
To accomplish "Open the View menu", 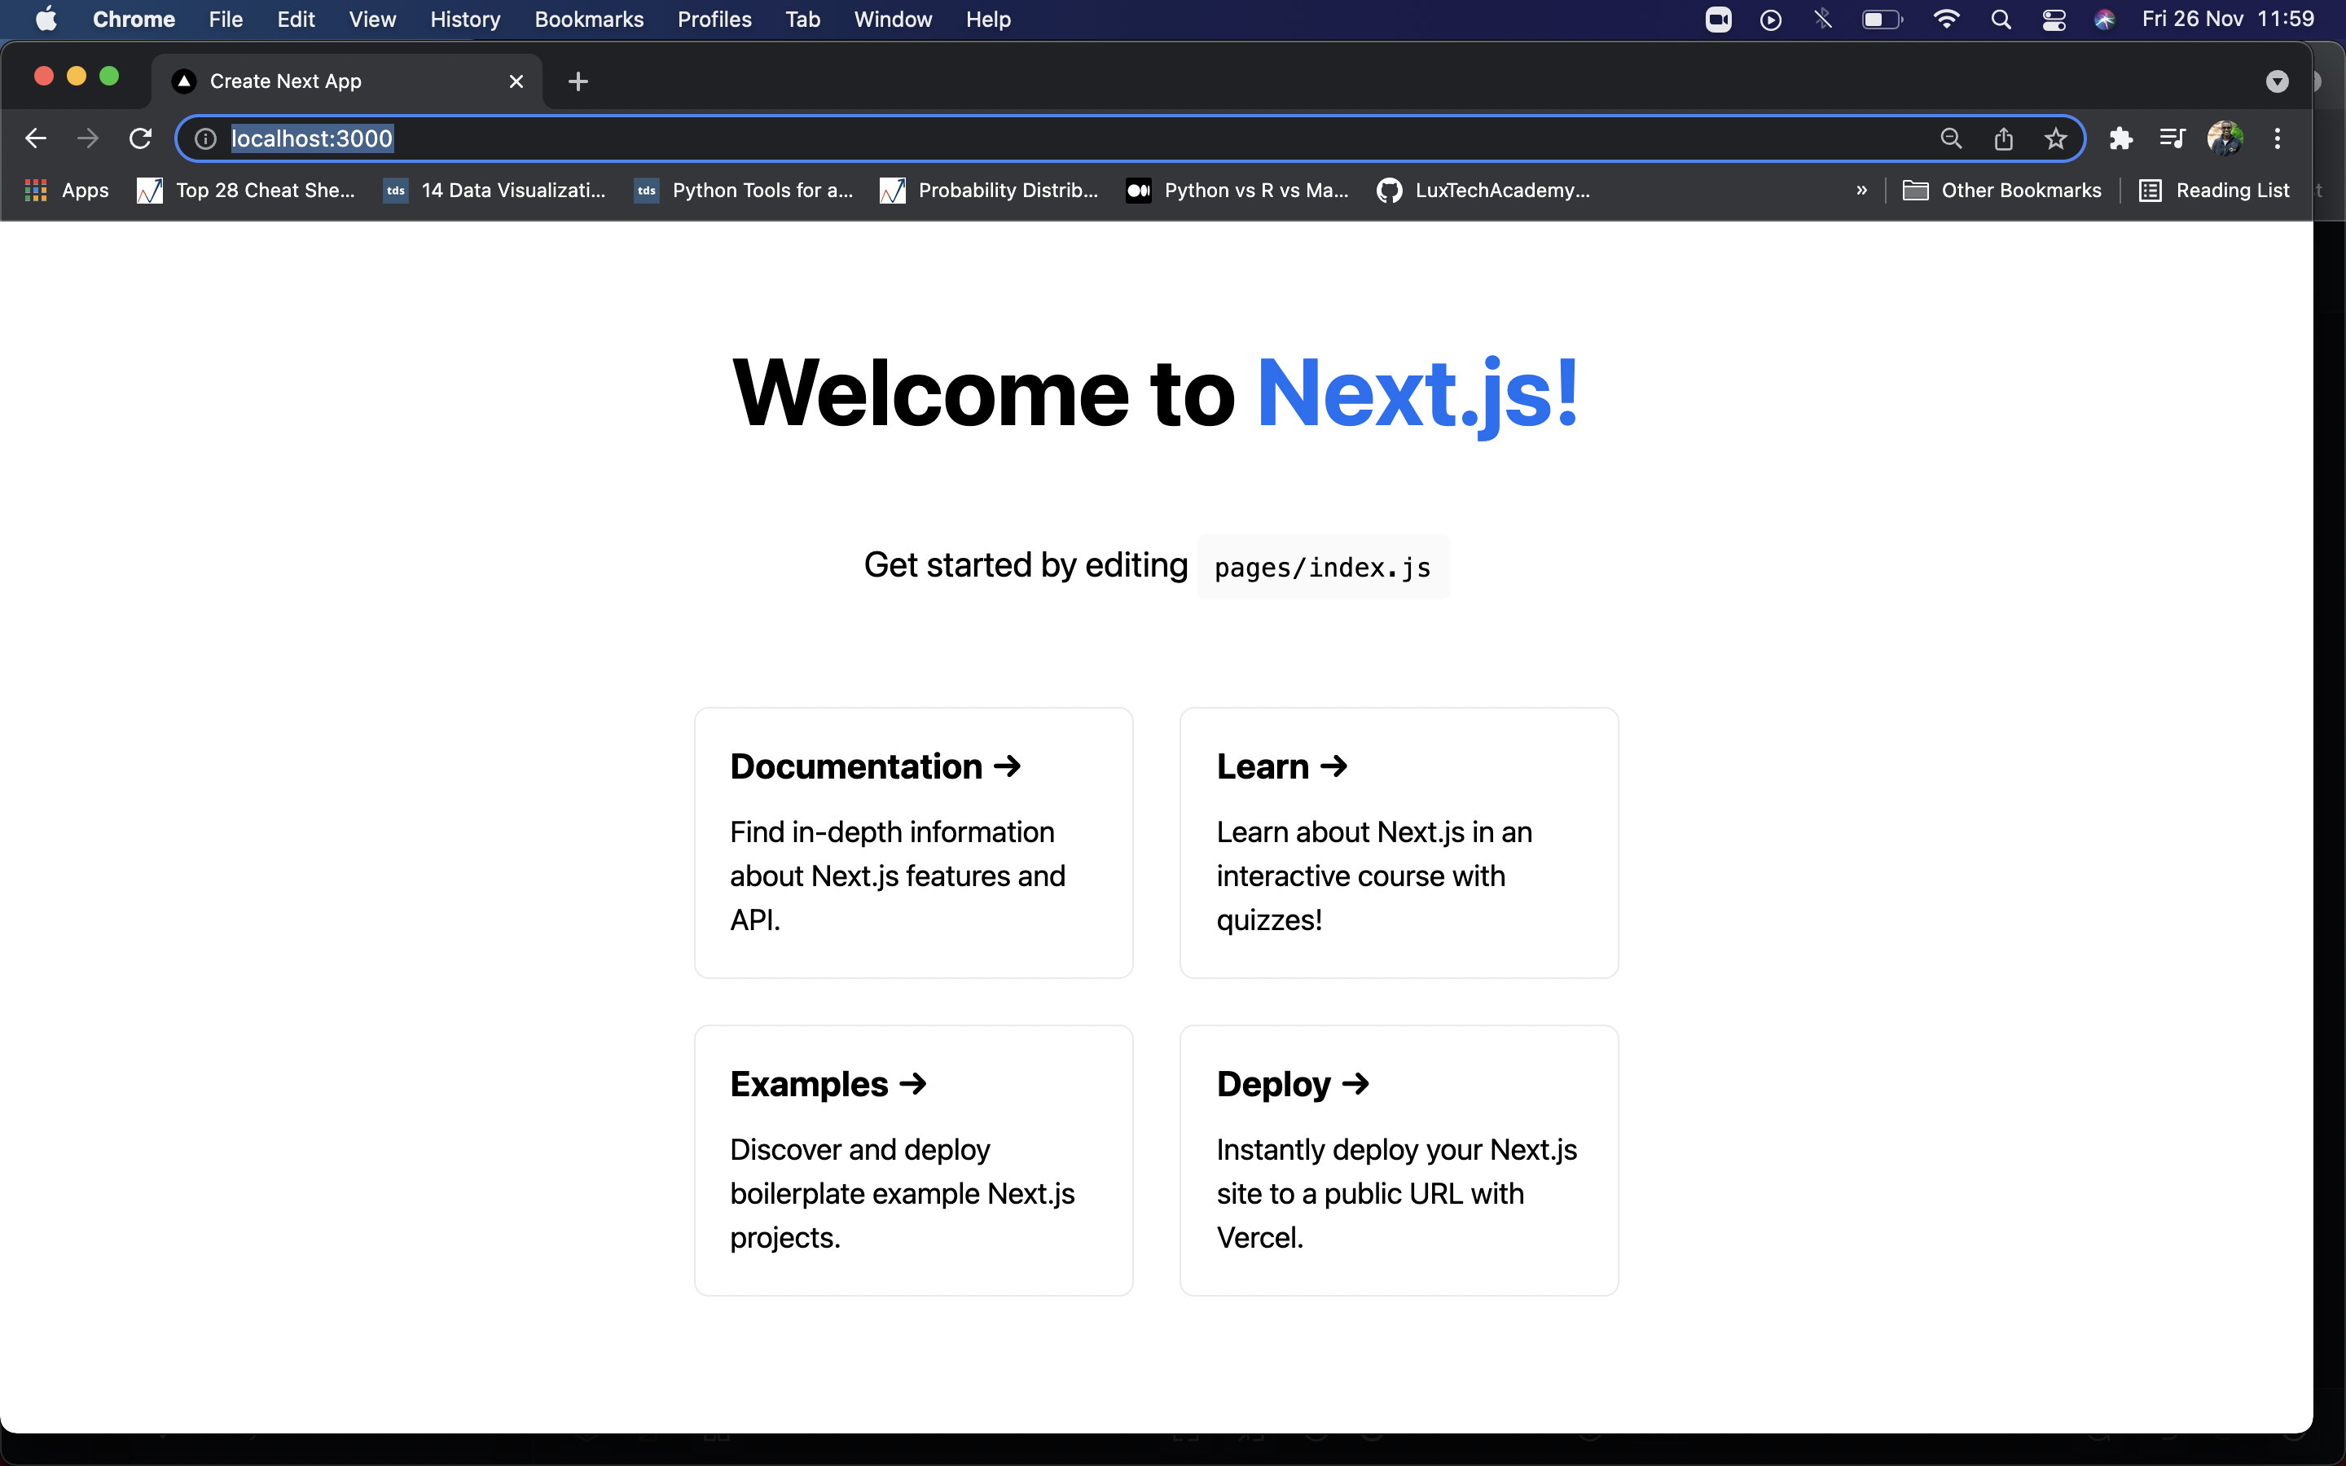I will click(x=372, y=20).
